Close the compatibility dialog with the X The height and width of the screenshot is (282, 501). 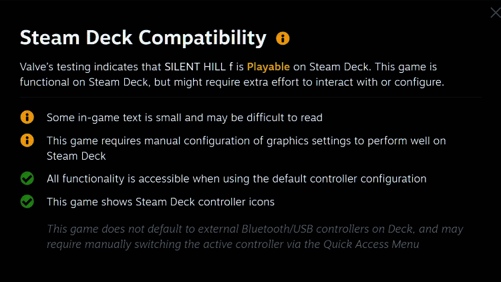click(x=495, y=11)
